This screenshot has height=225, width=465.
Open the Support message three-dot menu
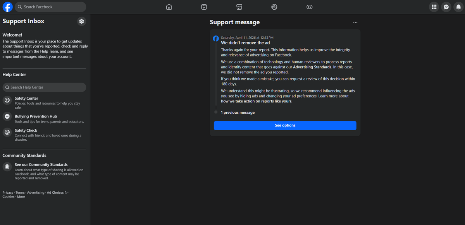click(355, 22)
